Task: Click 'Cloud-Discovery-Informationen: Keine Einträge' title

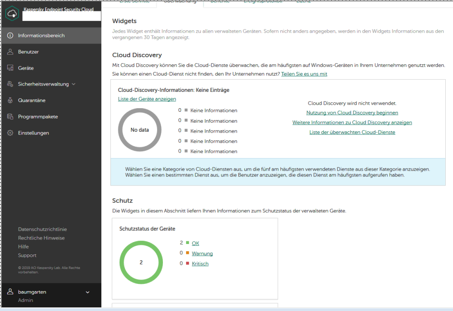Action: point(174,90)
